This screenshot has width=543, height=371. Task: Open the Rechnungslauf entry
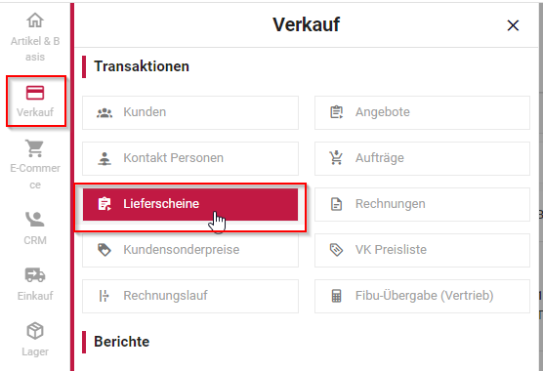190,296
